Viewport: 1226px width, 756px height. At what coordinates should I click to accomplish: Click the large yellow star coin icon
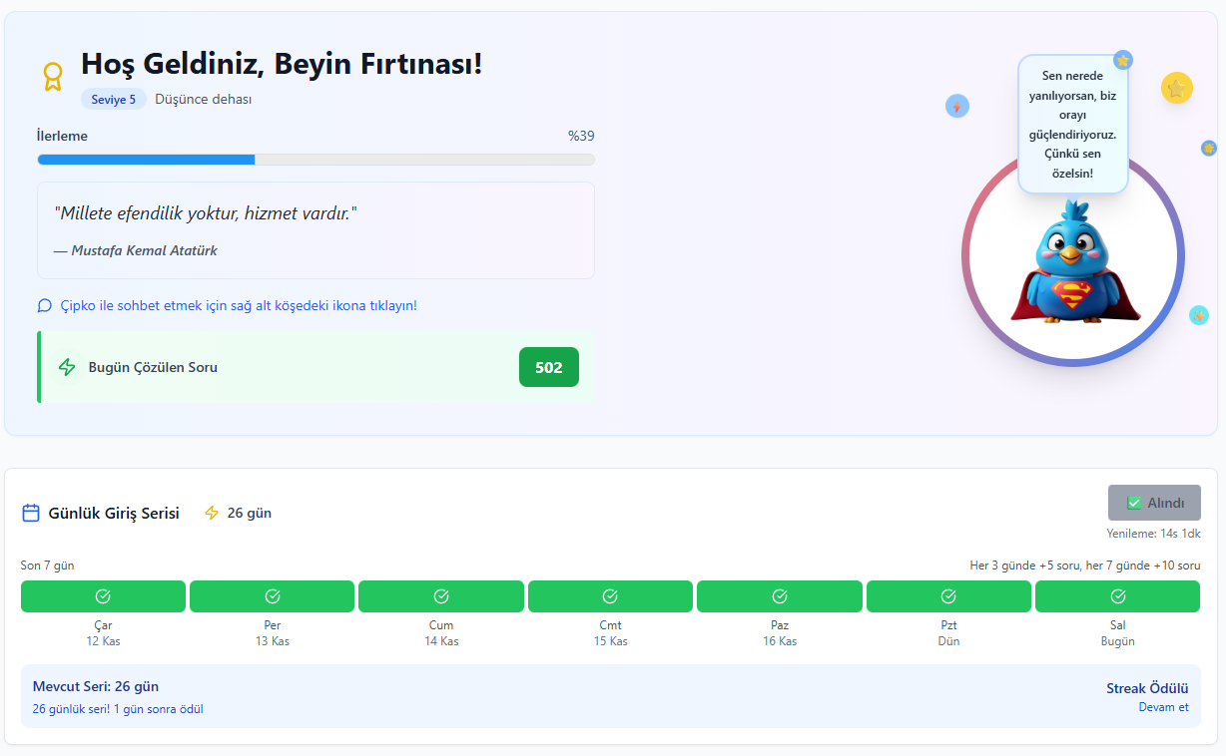[x=1177, y=88]
